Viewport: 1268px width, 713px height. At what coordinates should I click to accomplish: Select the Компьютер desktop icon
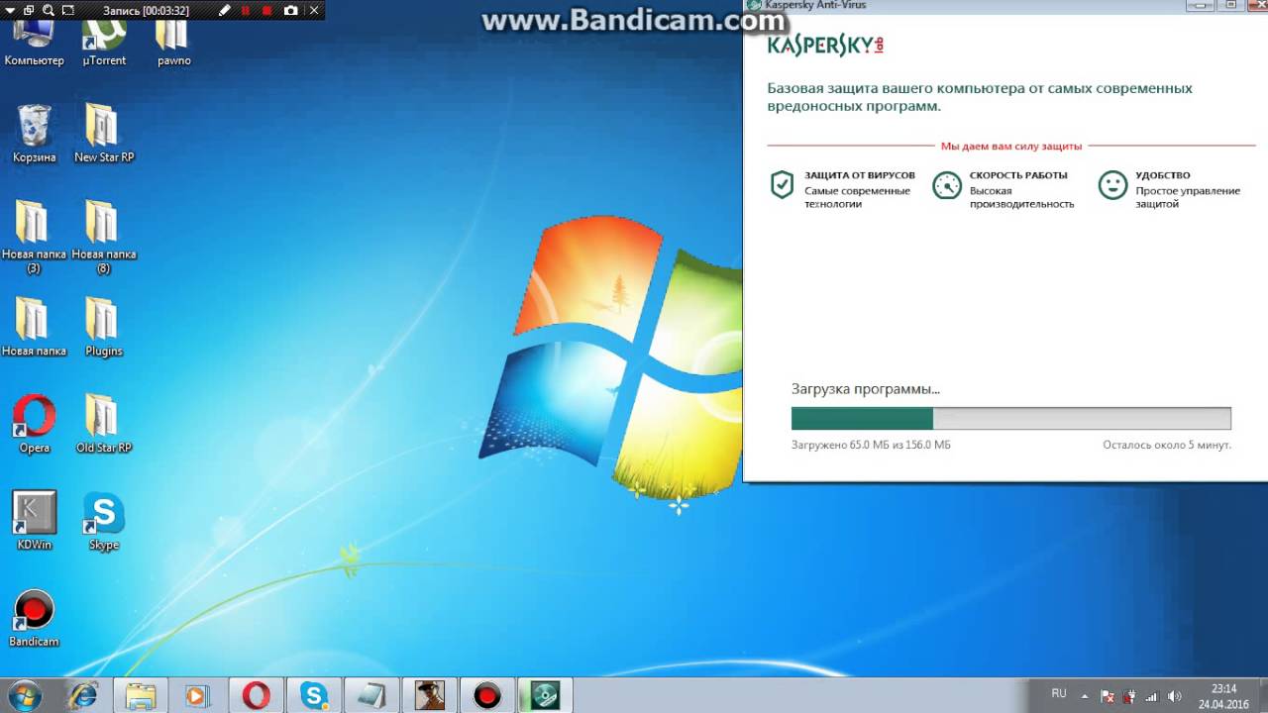coord(34,42)
